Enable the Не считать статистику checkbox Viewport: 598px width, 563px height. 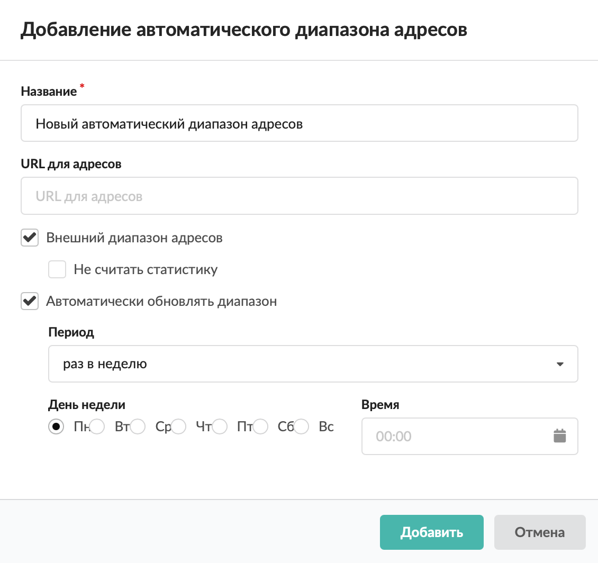(57, 269)
